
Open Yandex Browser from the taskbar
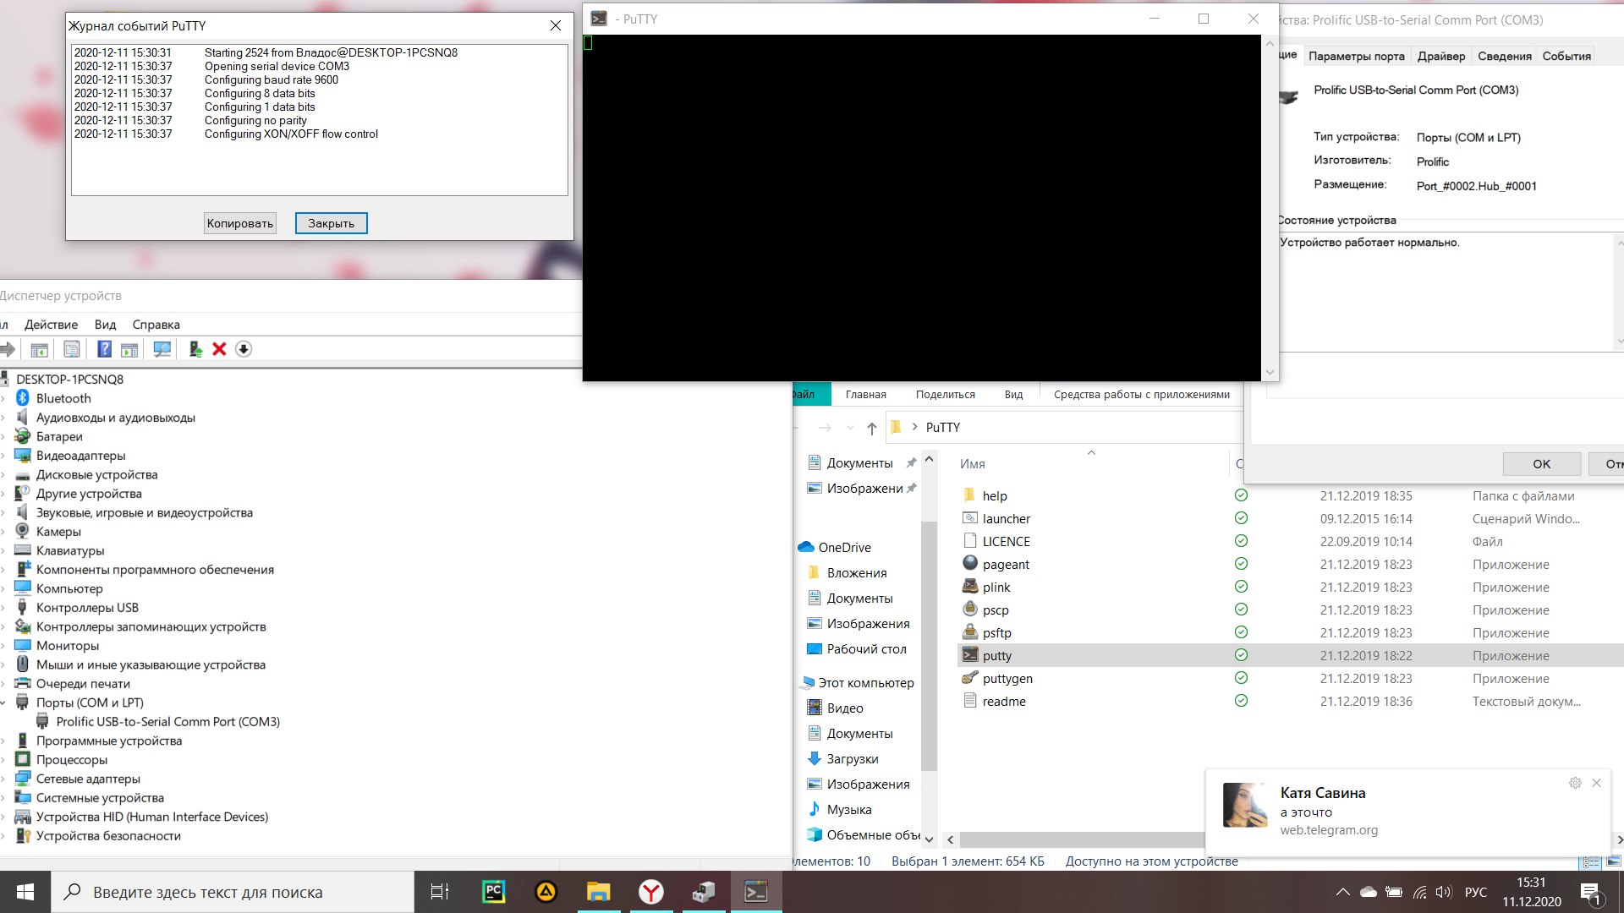pos(650,892)
